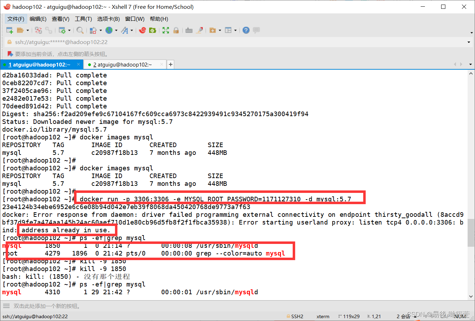Click the Disconnect toolbar icon
This screenshot has height=321, width=475.
pyautogui.click(x=38, y=30)
